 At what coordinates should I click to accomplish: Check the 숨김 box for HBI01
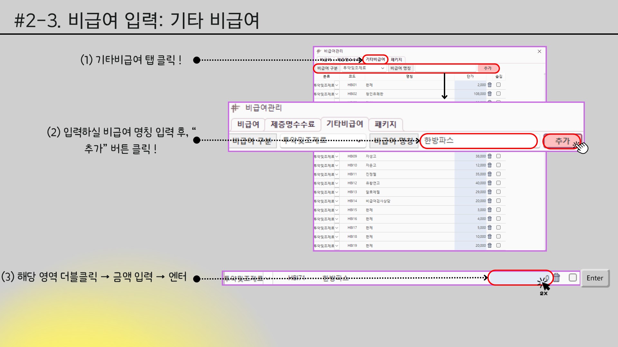(498, 85)
